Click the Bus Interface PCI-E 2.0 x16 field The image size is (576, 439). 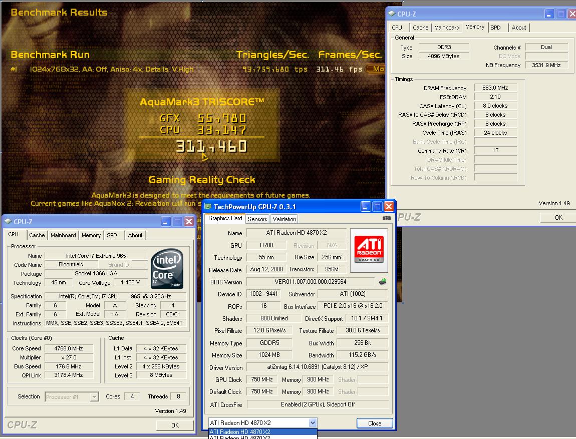353,306
